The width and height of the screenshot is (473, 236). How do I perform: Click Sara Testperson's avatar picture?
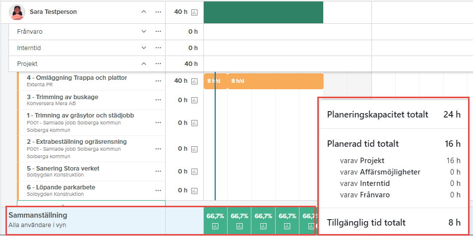(x=17, y=12)
